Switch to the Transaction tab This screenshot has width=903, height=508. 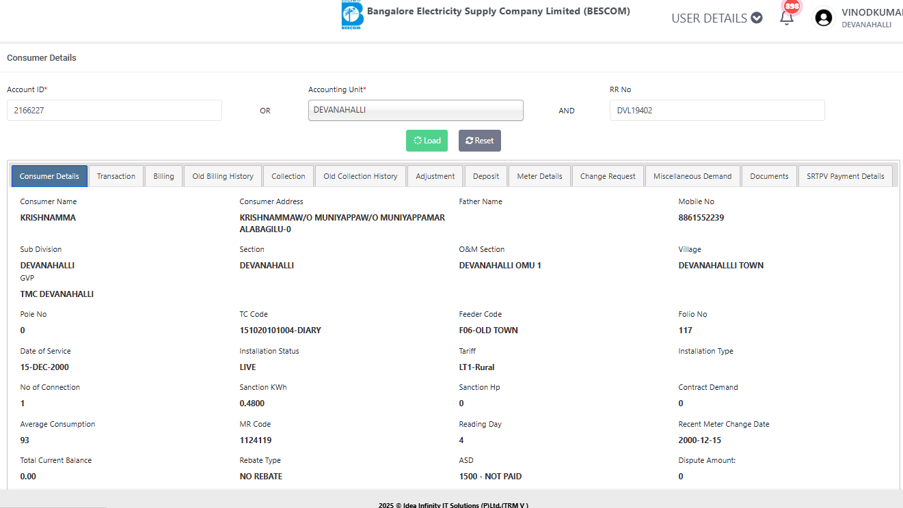click(116, 176)
